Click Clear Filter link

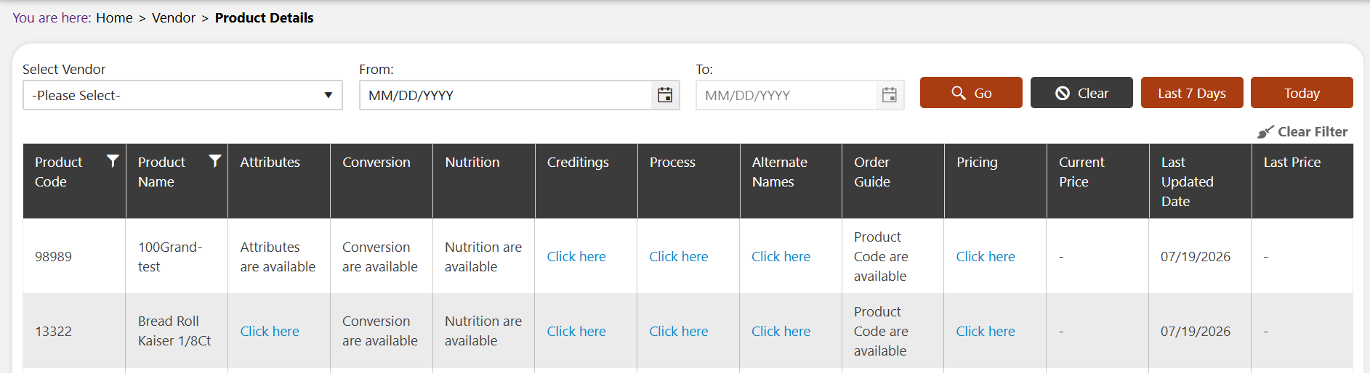(x=1302, y=131)
